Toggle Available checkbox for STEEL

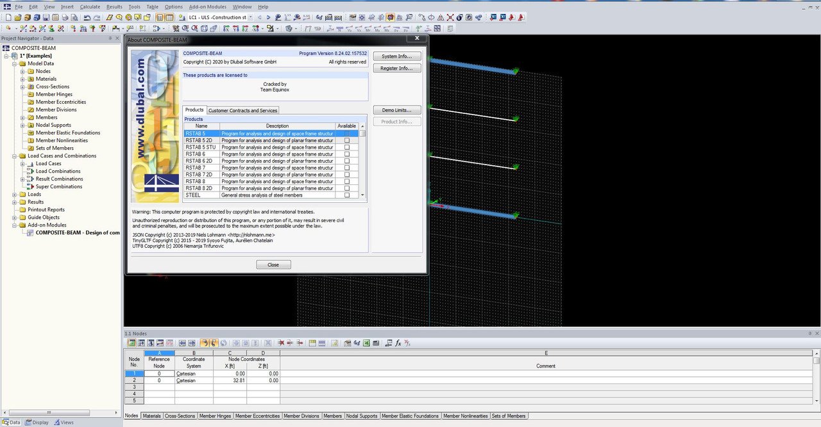point(347,195)
